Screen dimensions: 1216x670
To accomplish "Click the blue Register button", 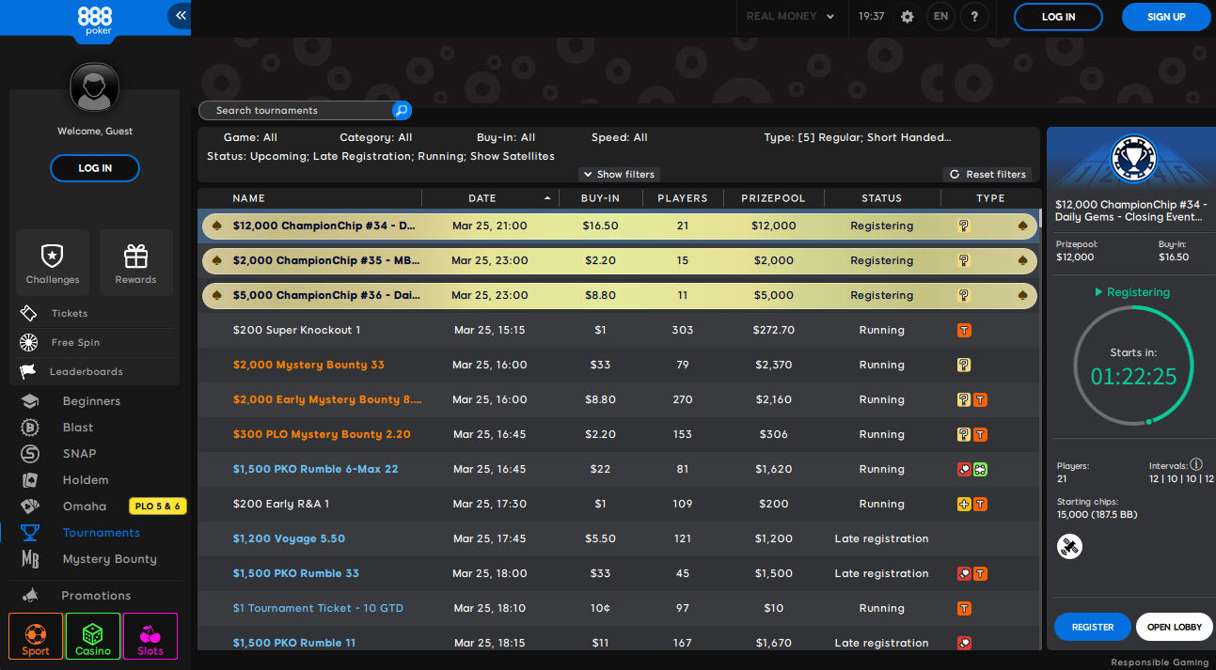I will click(x=1092, y=627).
